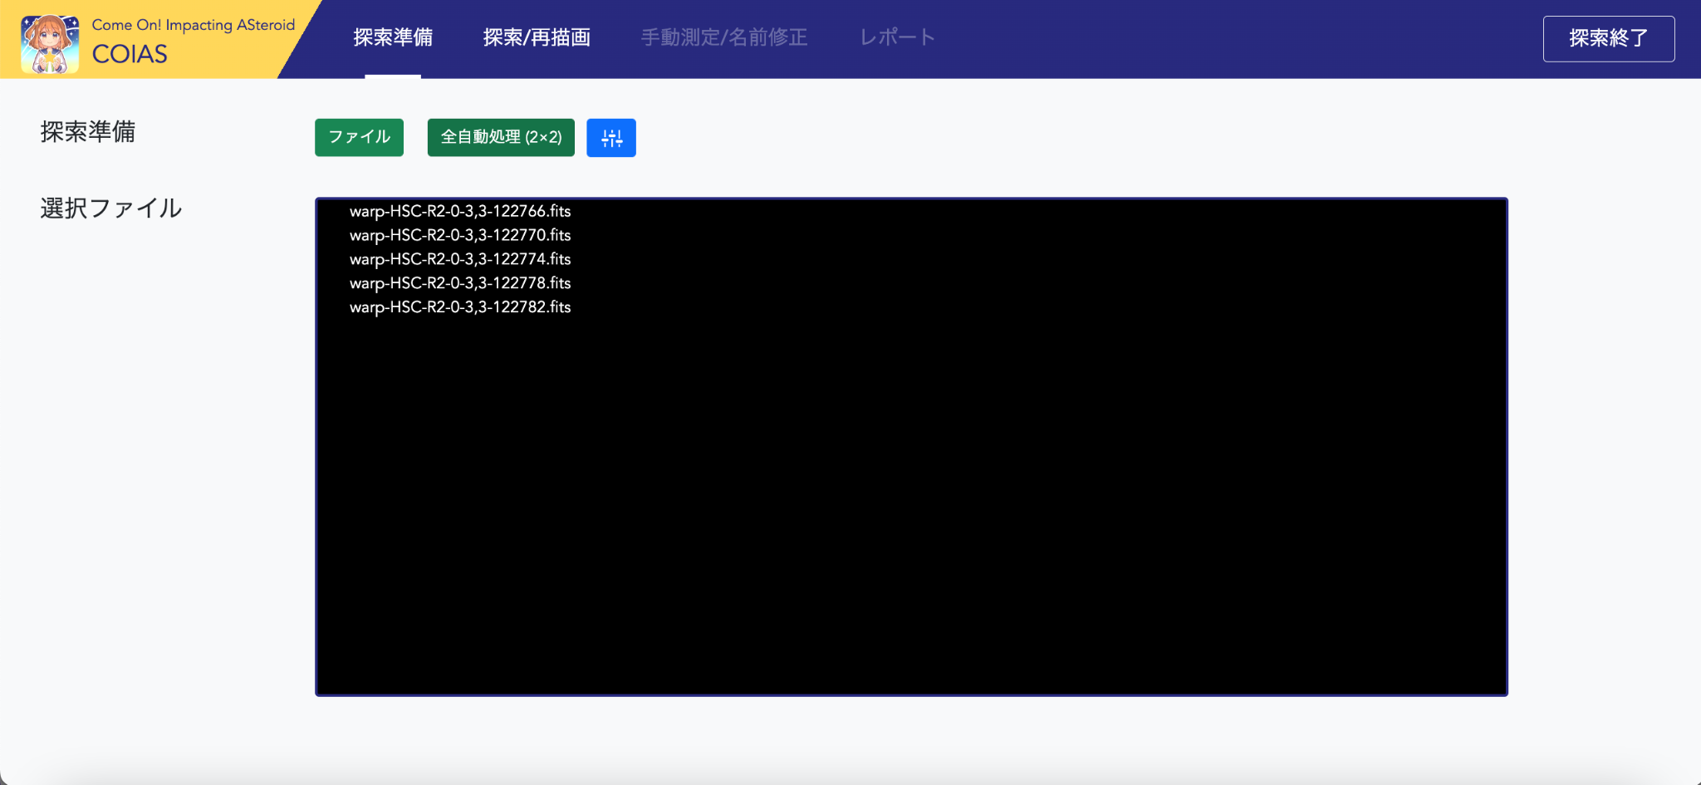Click the ファイル button to choose files

click(359, 138)
